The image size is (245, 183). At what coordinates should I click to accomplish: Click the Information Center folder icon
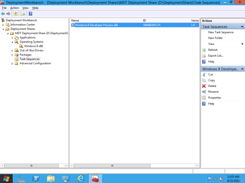[7, 25]
